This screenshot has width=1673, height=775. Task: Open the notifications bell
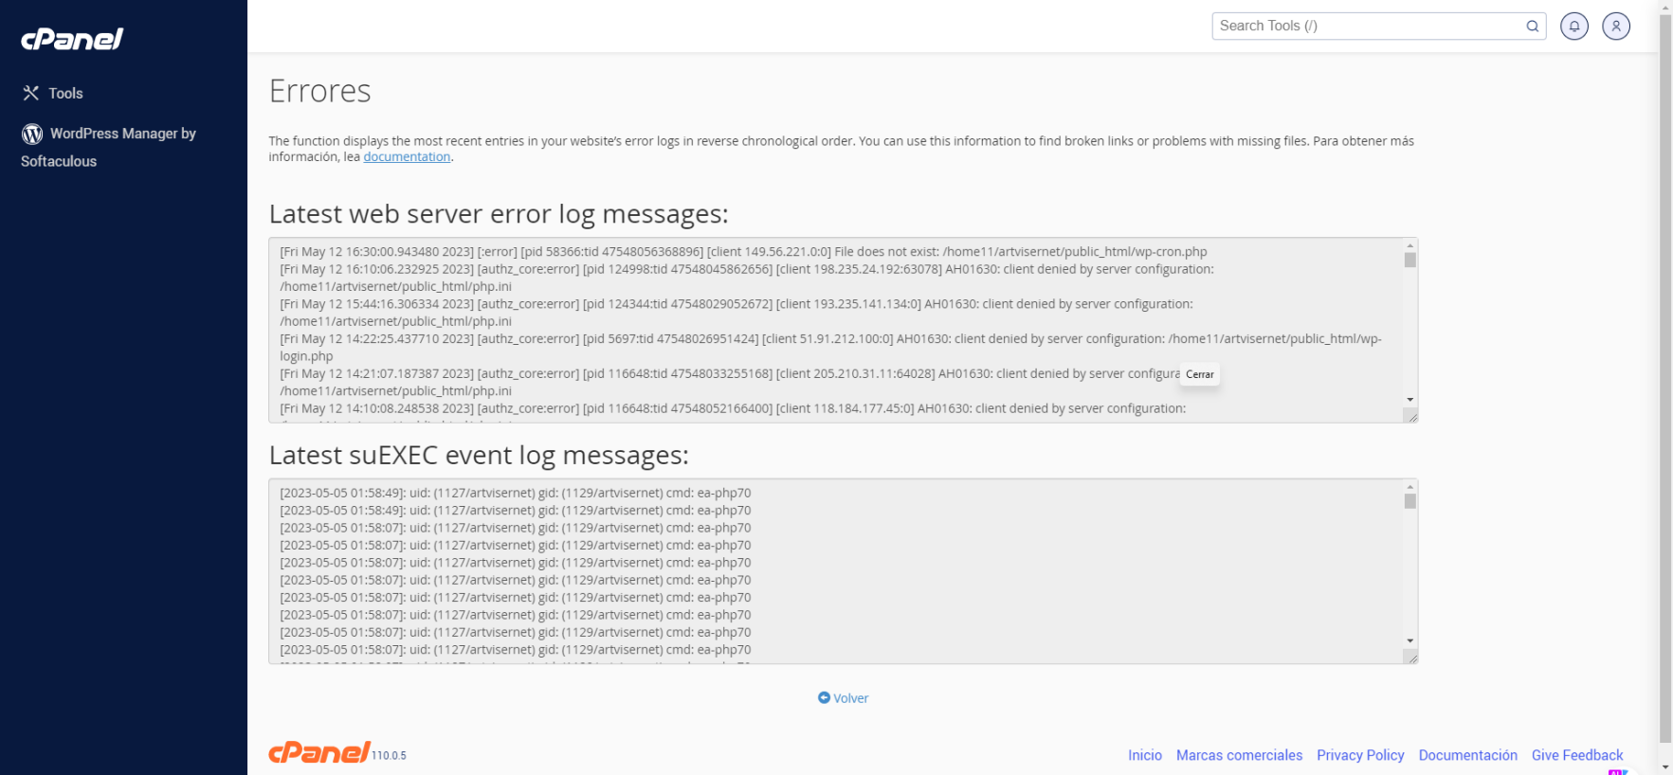click(x=1574, y=27)
